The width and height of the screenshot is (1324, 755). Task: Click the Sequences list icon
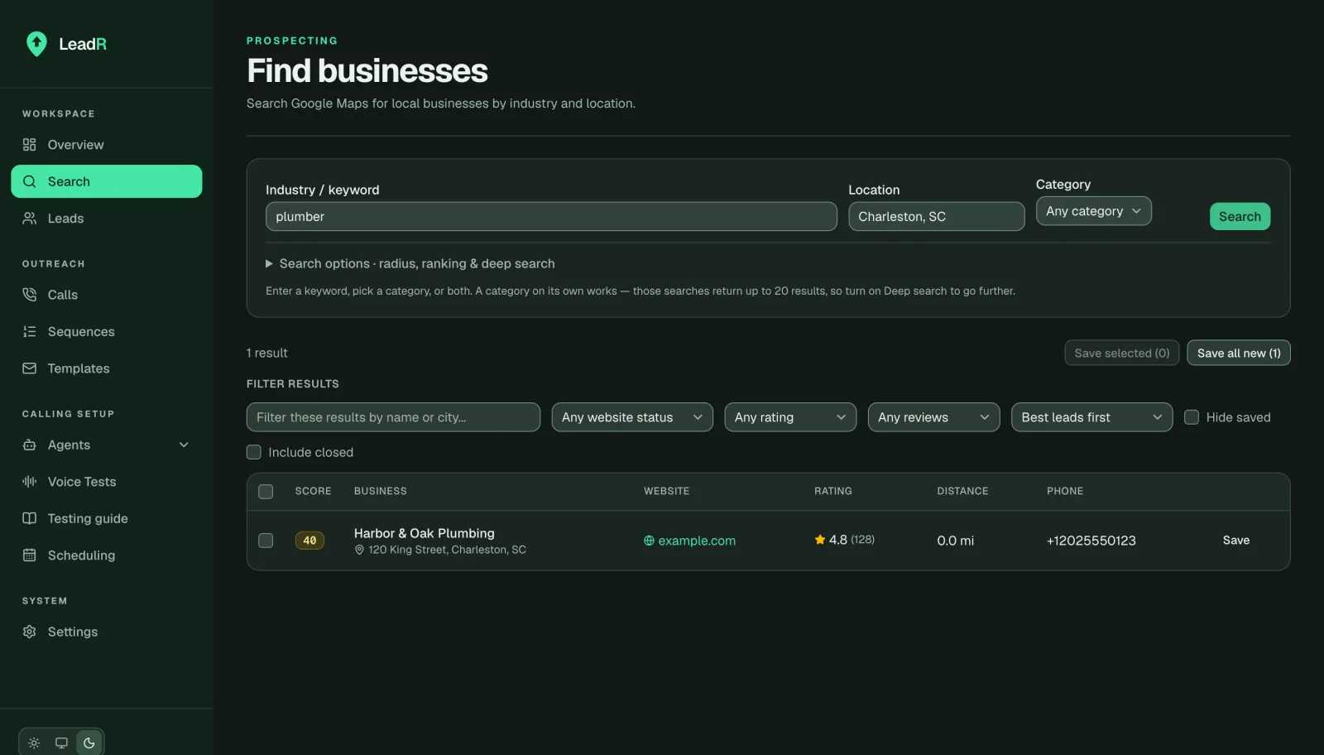pos(30,332)
